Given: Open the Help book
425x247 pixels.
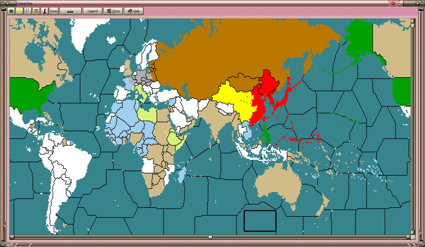Looking at the screenshot, I should click(134, 11).
